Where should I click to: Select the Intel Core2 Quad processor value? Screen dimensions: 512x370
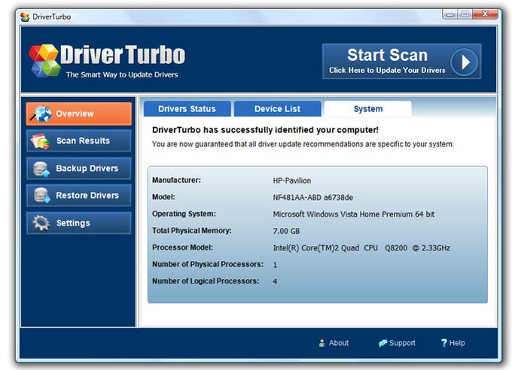click(361, 248)
